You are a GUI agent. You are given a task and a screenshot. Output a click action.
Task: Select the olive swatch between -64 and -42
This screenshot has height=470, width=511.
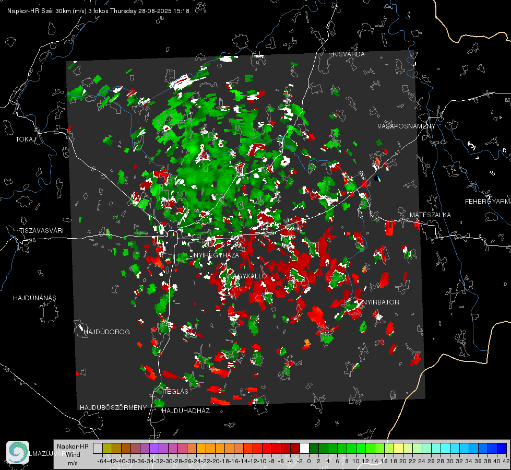click(x=107, y=448)
